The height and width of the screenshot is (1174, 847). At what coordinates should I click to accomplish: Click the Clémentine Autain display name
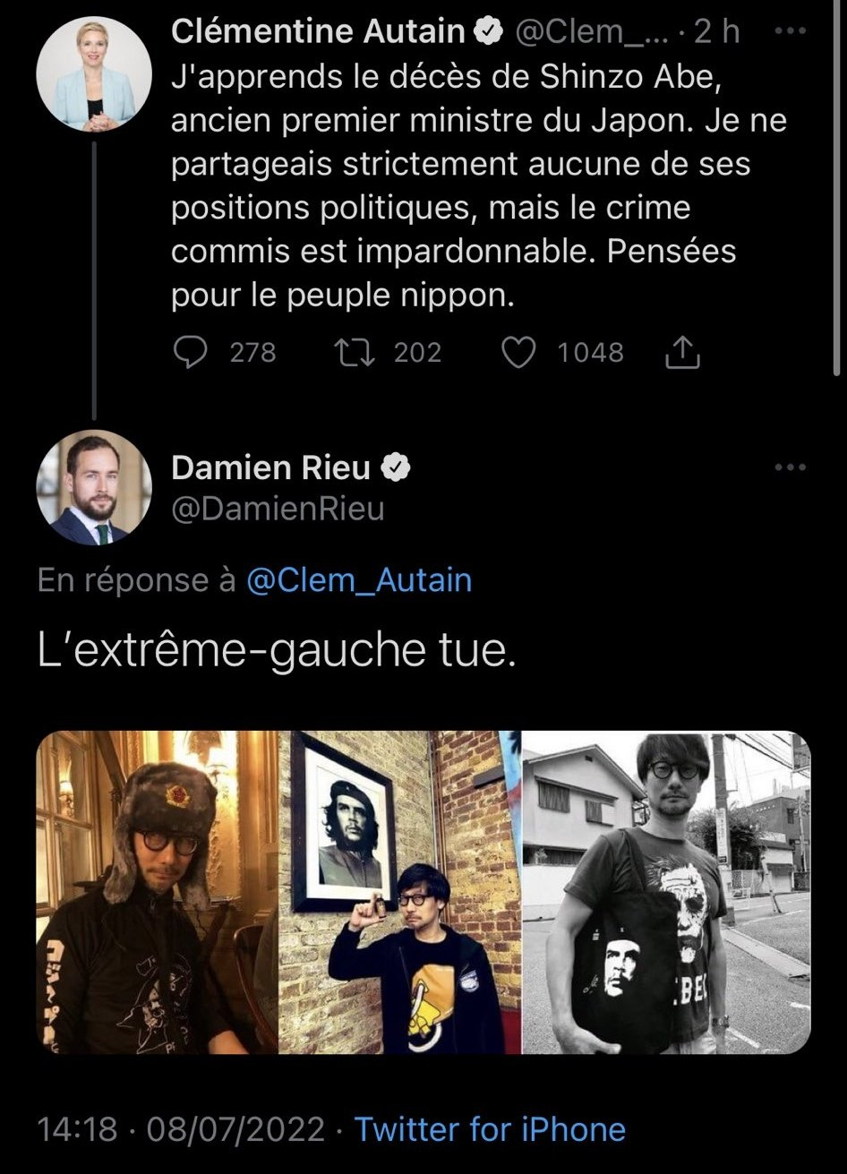coord(318,32)
